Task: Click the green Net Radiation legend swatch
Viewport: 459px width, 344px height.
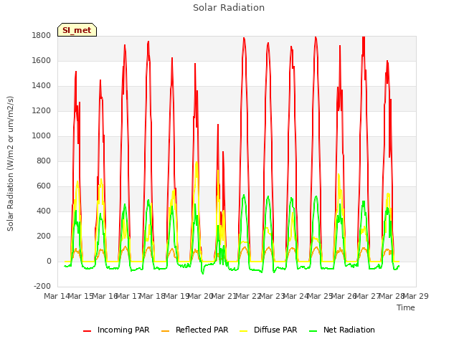Action: [313, 330]
